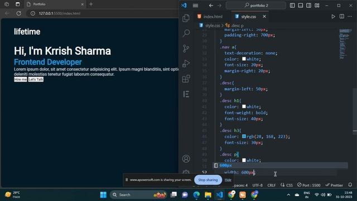Viewport: 357px width, 201px height.
Task: Open the Outline list icon in activity bar
Action: click(186, 94)
